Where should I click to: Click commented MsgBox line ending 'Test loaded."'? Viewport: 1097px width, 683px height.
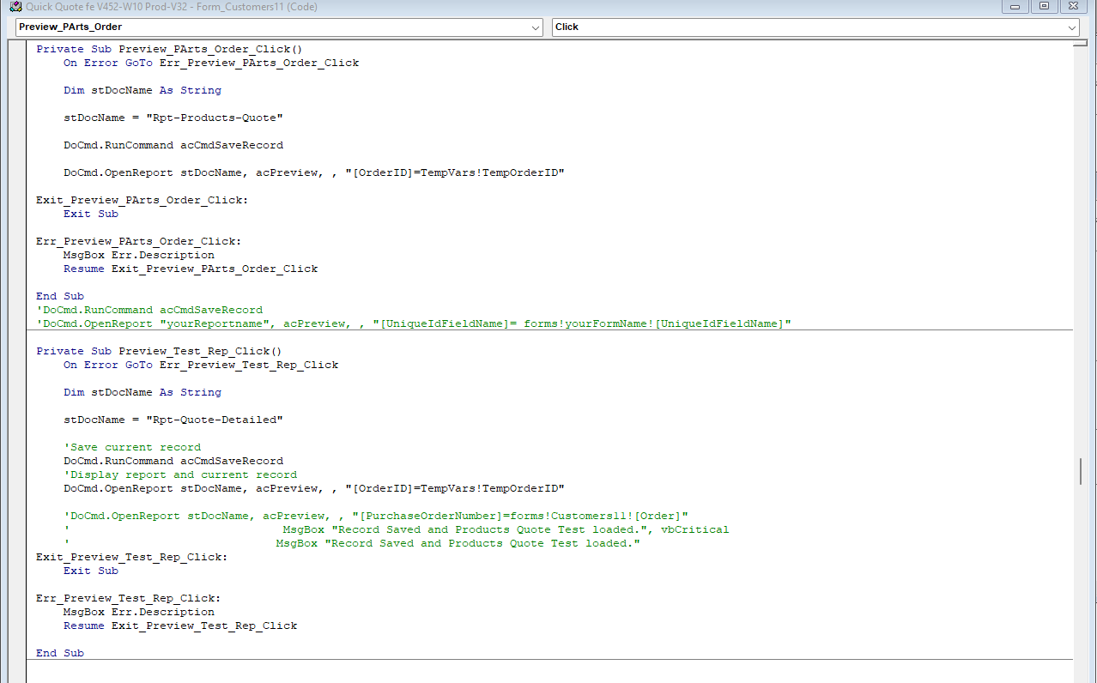pyautogui.click(x=352, y=543)
